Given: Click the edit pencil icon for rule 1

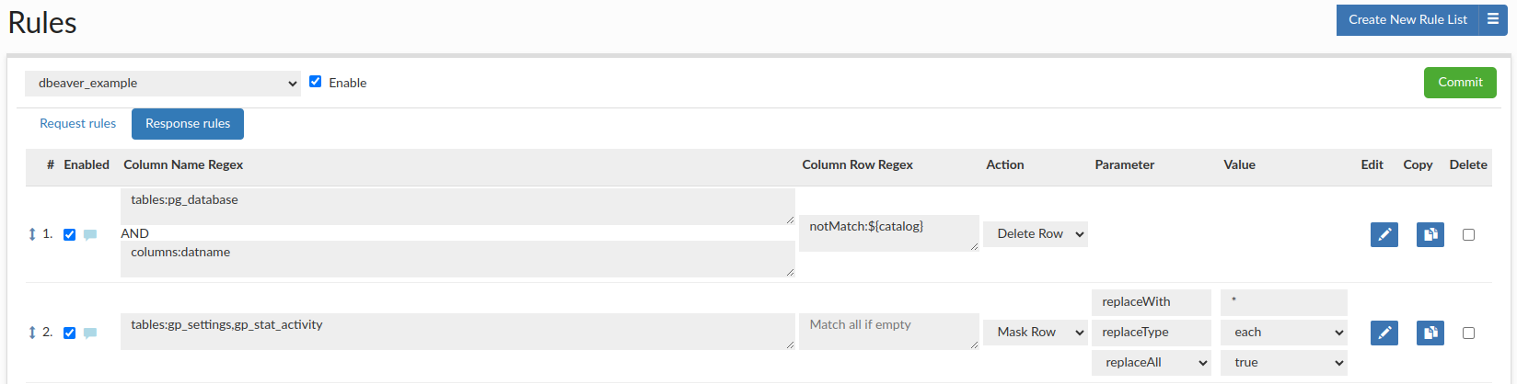Looking at the screenshot, I should 1384,234.
